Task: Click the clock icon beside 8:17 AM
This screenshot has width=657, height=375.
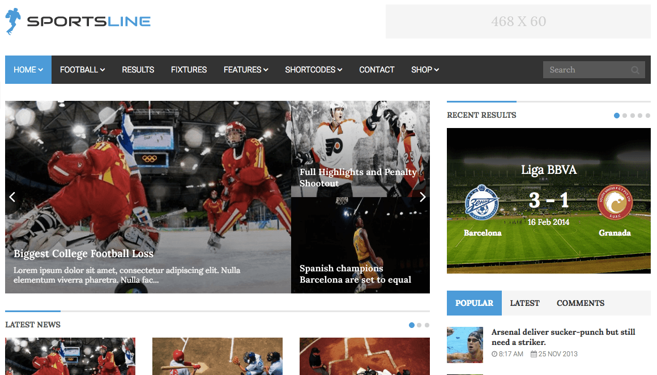Action: tap(494, 354)
